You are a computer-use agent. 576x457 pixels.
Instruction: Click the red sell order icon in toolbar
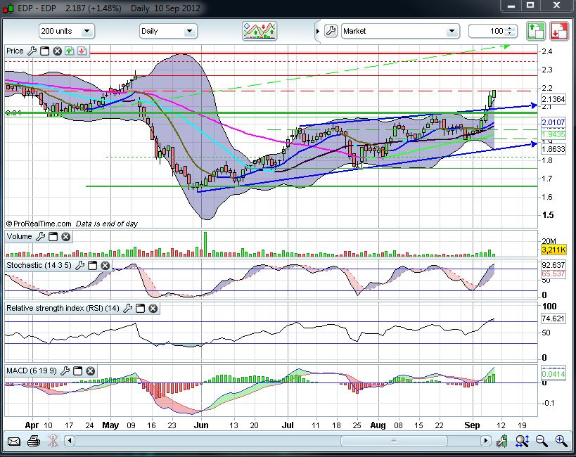(x=558, y=31)
